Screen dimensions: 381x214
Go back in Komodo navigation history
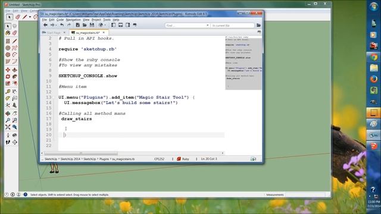45,25
